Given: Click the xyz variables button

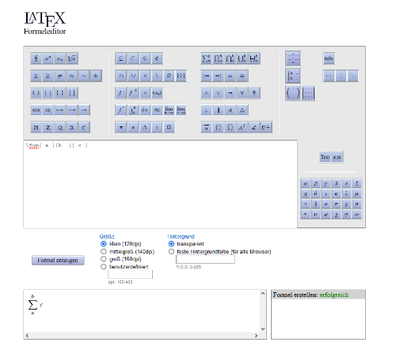Looking at the screenshot, I should 337,157.
